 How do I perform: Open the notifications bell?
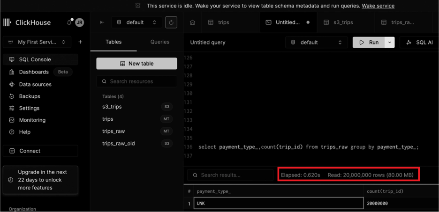(69, 22)
